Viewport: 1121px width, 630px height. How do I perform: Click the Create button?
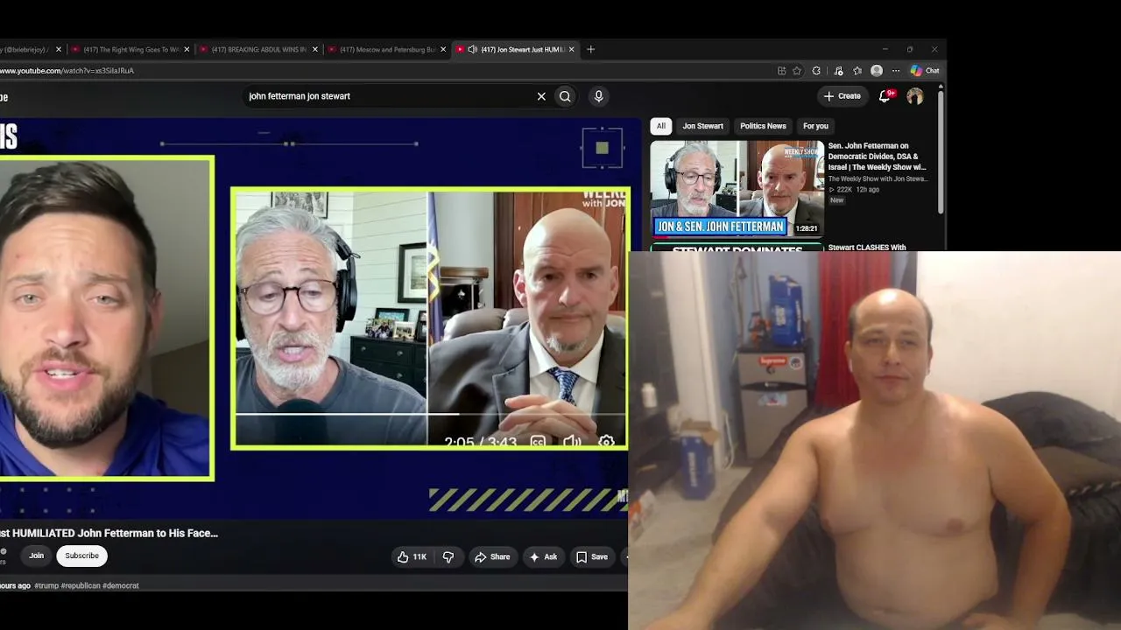(843, 96)
